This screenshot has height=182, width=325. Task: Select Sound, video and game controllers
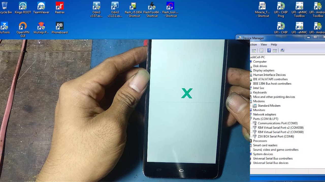(275, 150)
